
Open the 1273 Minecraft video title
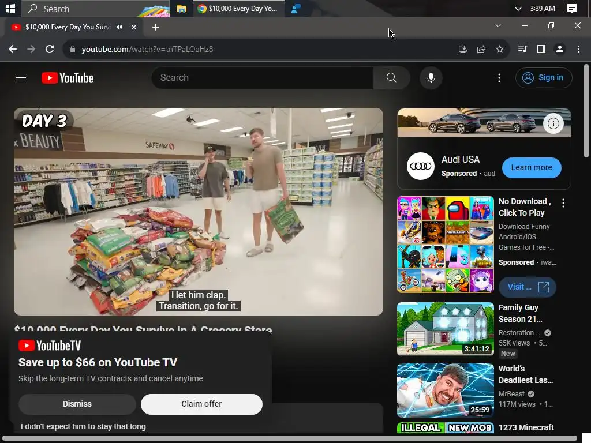(526, 427)
